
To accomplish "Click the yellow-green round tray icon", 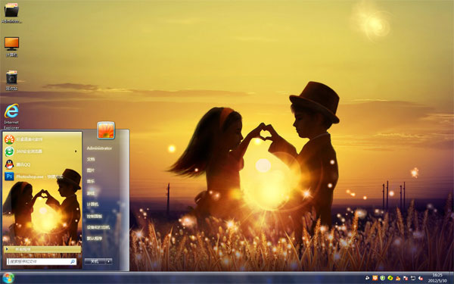I will (x=390, y=278).
